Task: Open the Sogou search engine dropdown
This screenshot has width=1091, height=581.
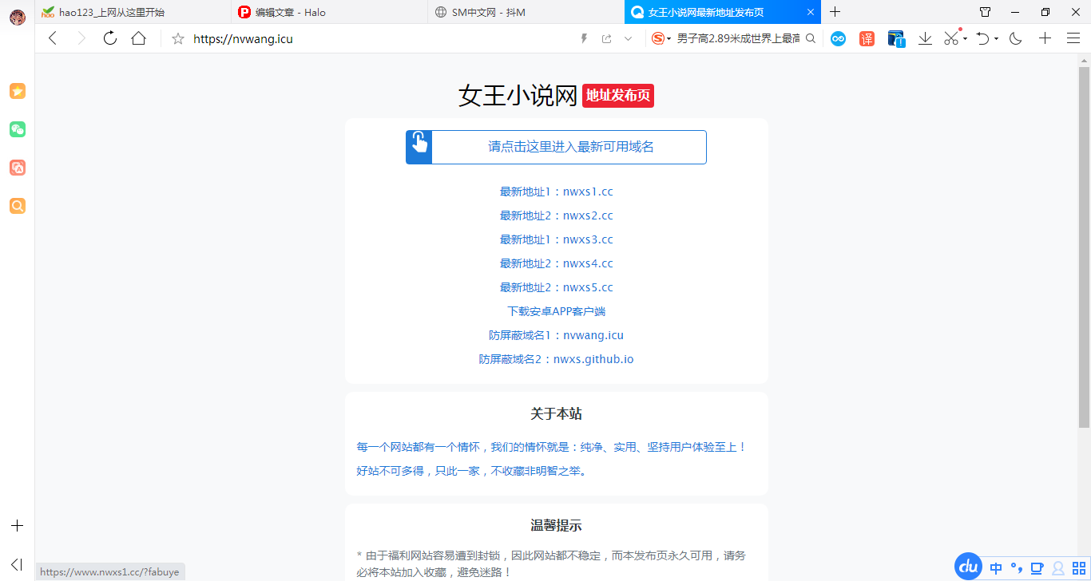Action: tap(661, 38)
